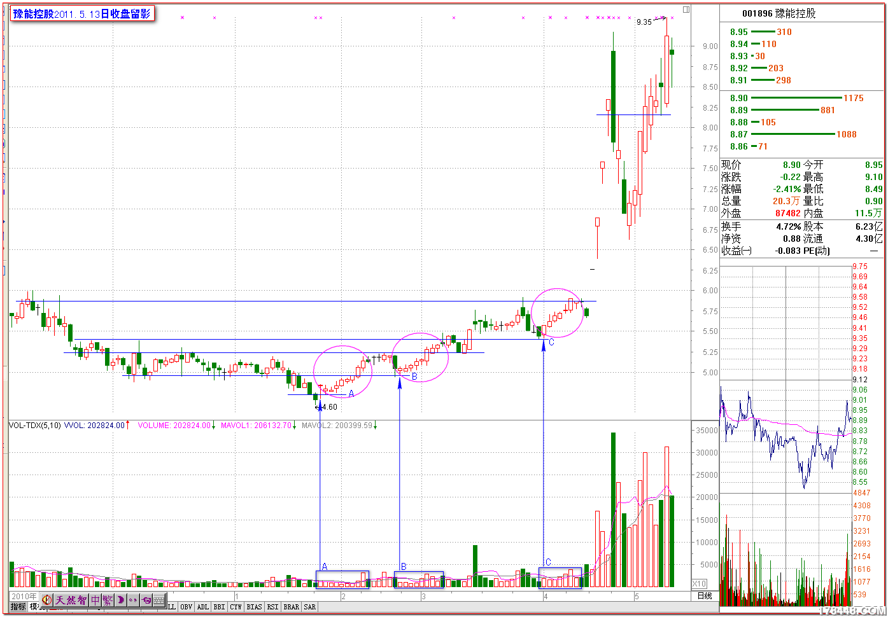Toggle the half-moon full/half width icon
888x617 pixels.
pyautogui.click(x=120, y=600)
